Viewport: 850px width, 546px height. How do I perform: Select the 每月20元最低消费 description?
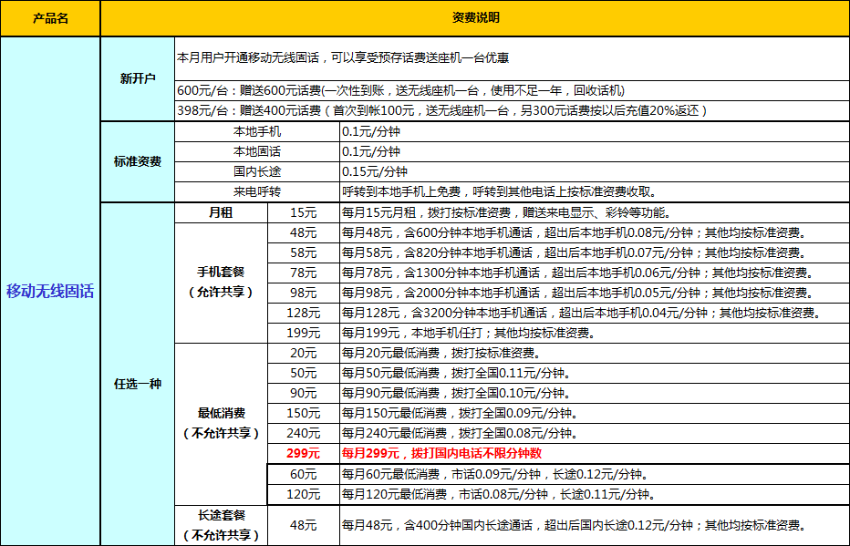(x=595, y=353)
